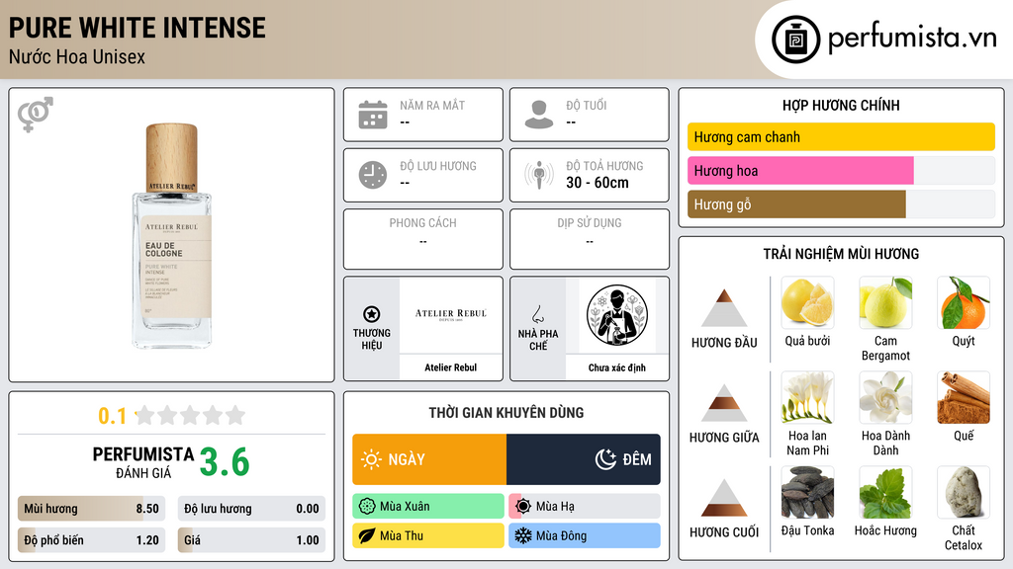
Task: Click the Hoắc Hương patchouli image
Action: (x=885, y=492)
